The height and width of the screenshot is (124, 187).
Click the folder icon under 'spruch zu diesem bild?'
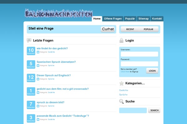pyautogui.click(x=38, y=106)
